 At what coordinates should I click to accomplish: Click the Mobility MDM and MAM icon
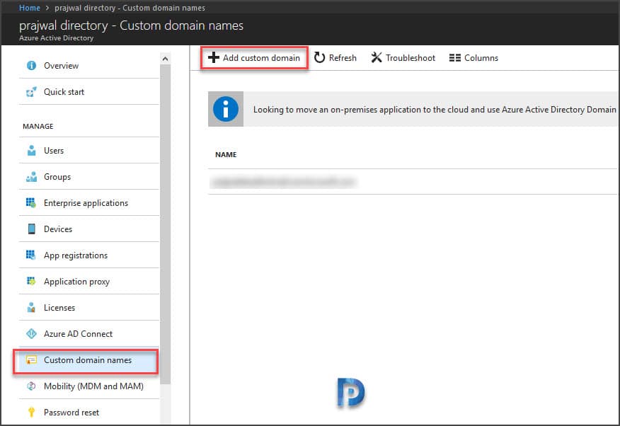coord(31,386)
